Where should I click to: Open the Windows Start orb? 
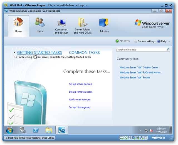9,130
